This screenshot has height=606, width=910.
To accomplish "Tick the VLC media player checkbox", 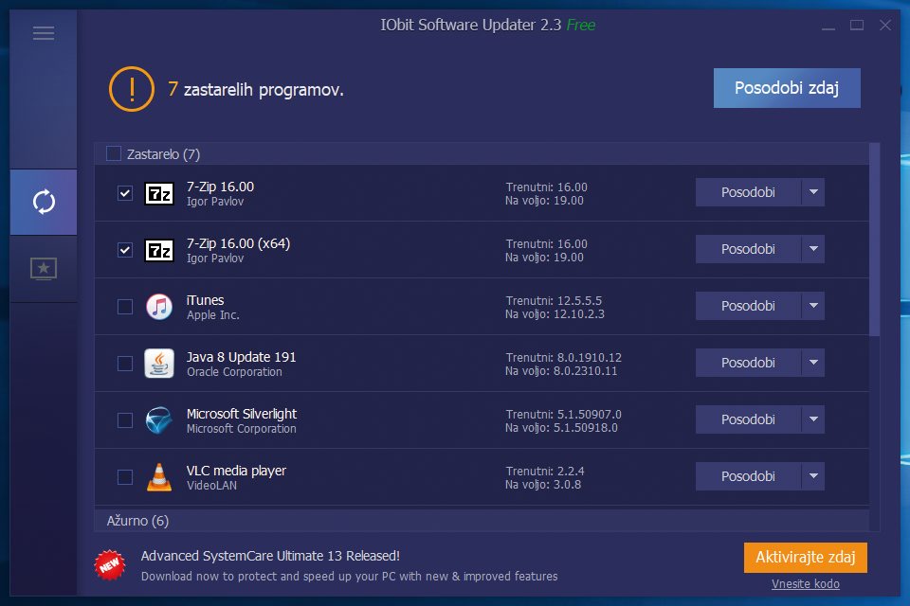I will (125, 477).
